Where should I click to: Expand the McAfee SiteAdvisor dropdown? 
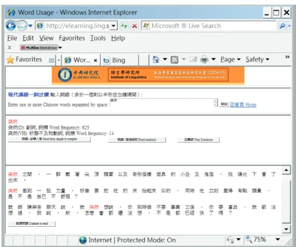[60, 48]
